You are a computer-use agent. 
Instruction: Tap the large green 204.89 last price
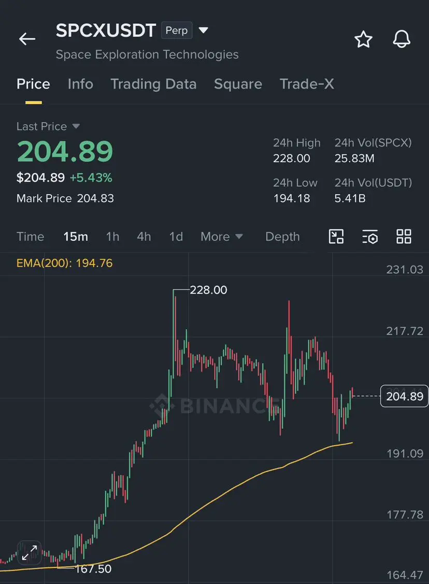[65, 151]
